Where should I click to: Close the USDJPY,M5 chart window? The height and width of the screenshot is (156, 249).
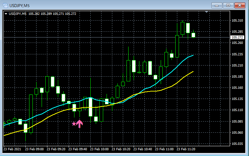(x=240, y=5)
